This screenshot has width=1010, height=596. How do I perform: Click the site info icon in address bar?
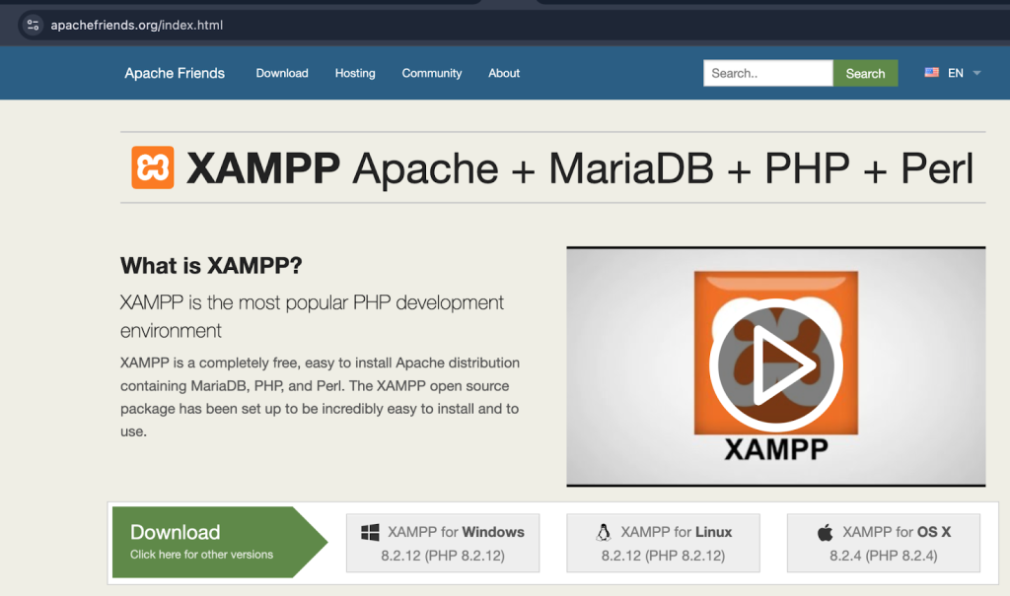(x=33, y=25)
